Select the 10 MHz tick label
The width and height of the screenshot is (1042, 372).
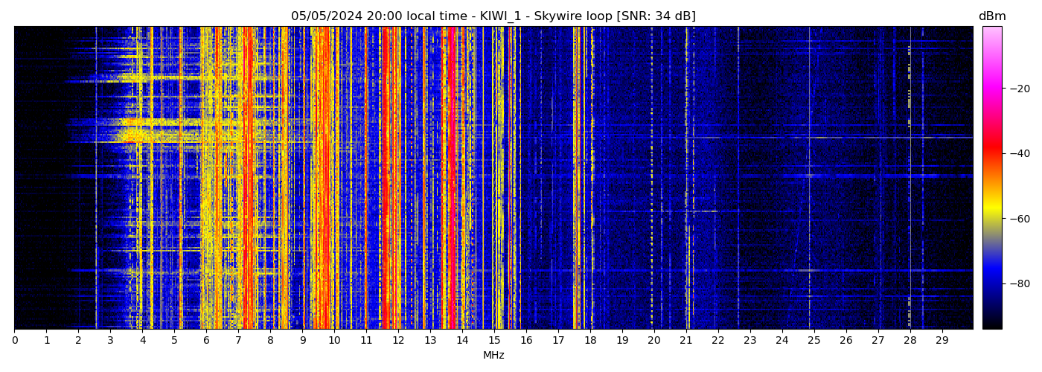(334, 341)
